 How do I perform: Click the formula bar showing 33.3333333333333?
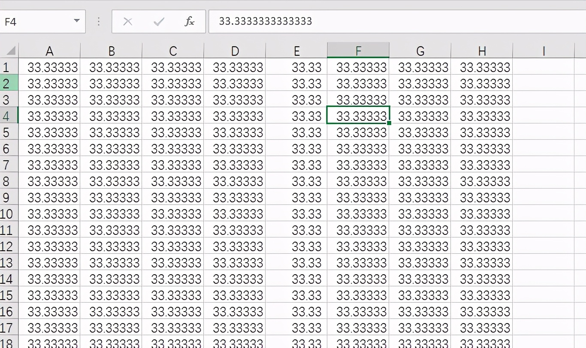pos(300,21)
